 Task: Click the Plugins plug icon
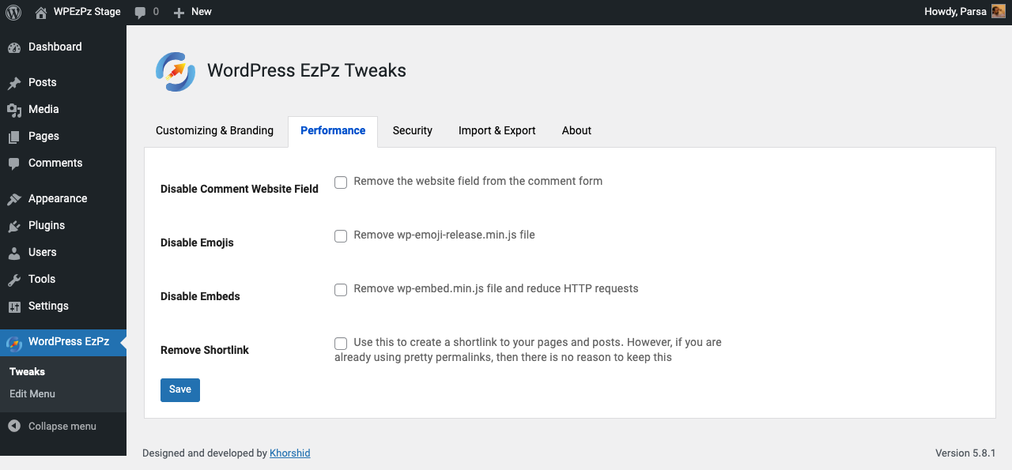click(13, 226)
